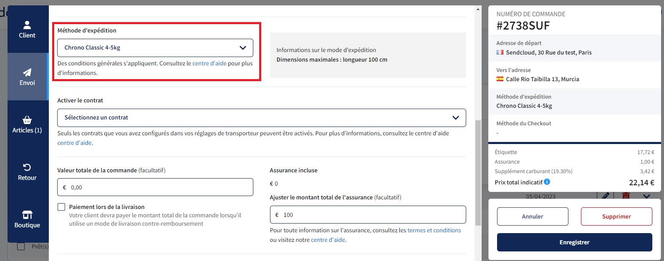Expand the chevron next to trash icon
This screenshot has width=664, height=261.
point(646,196)
